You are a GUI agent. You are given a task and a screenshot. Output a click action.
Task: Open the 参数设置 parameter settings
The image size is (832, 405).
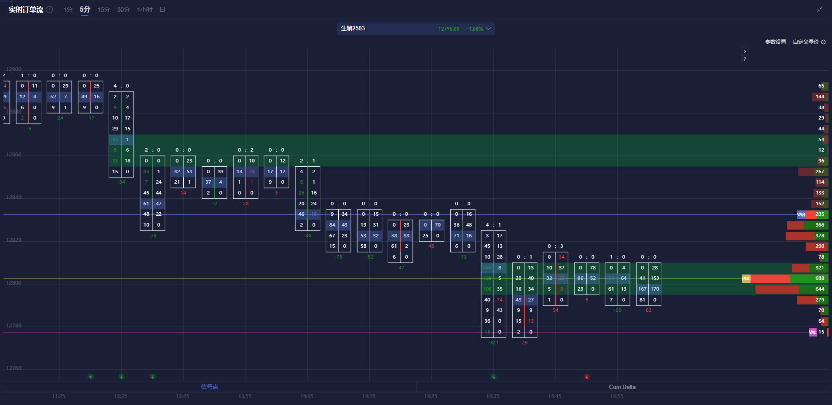point(775,42)
